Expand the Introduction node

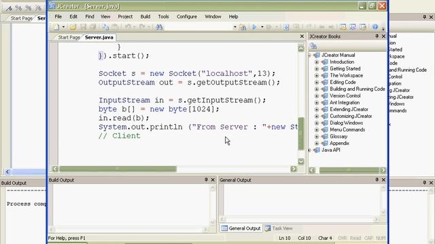[317, 62]
